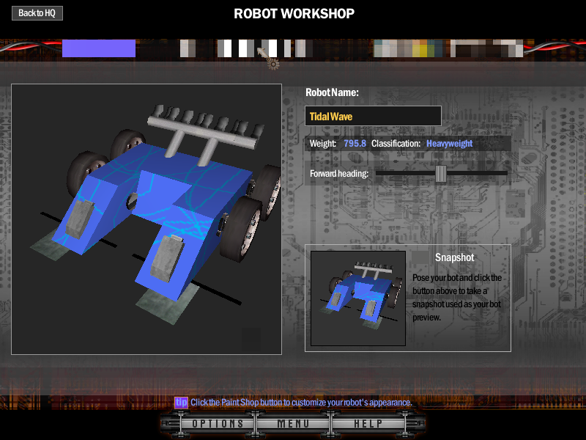Select the snapshot preview thumbnail of the bot
The width and height of the screenshot is (586, 440).
pyautogui.click(x=358, y=298)
